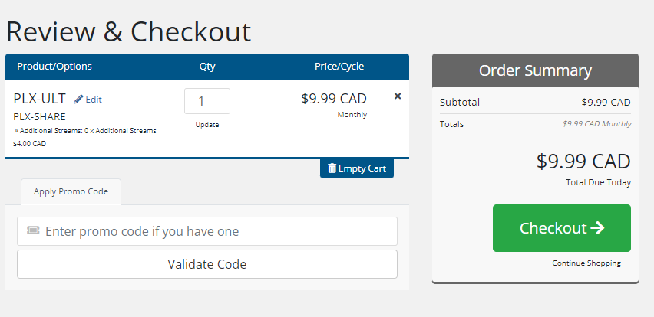The width and height of the screenshot is (654, 317).
Task: Remove PLX-ULT item with the X icon
Action: click(398, 96)
